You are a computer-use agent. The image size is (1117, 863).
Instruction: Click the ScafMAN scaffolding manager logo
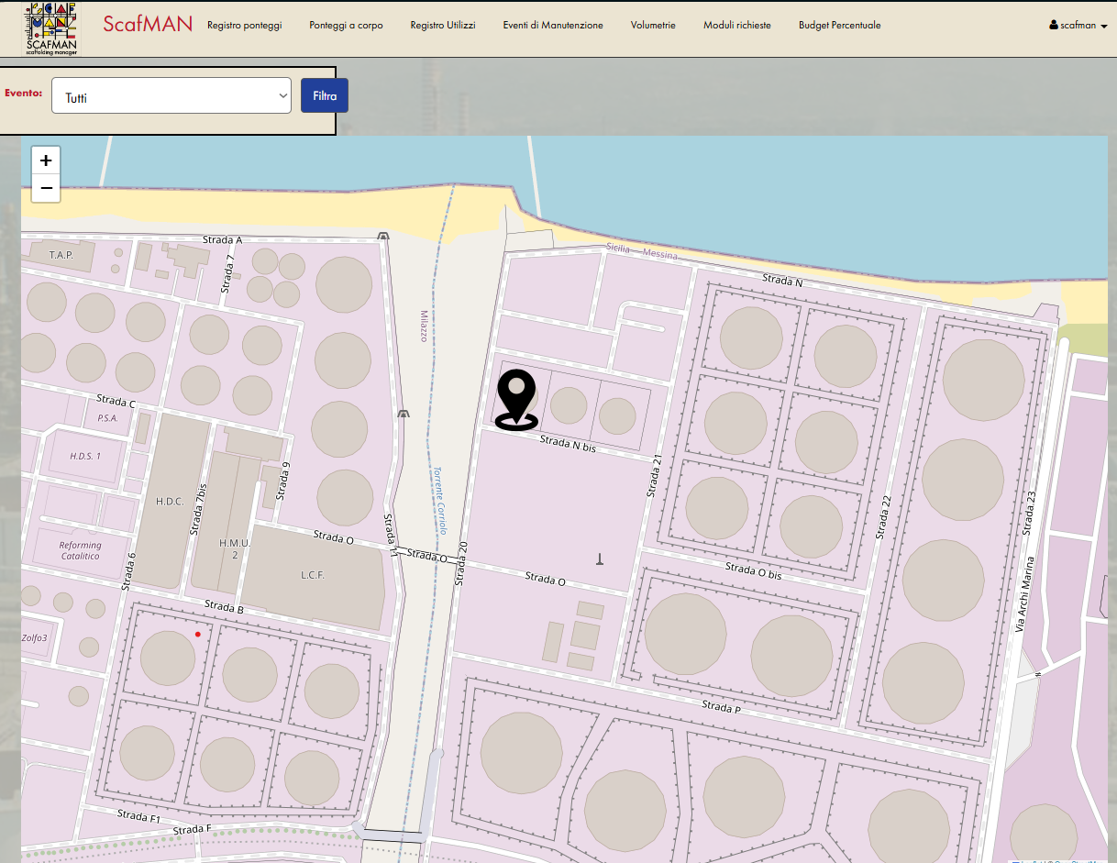tap(51, 28)
